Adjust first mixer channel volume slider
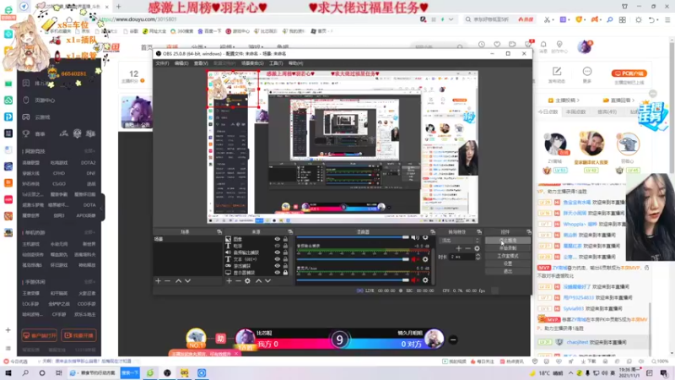 pos(353,237)
